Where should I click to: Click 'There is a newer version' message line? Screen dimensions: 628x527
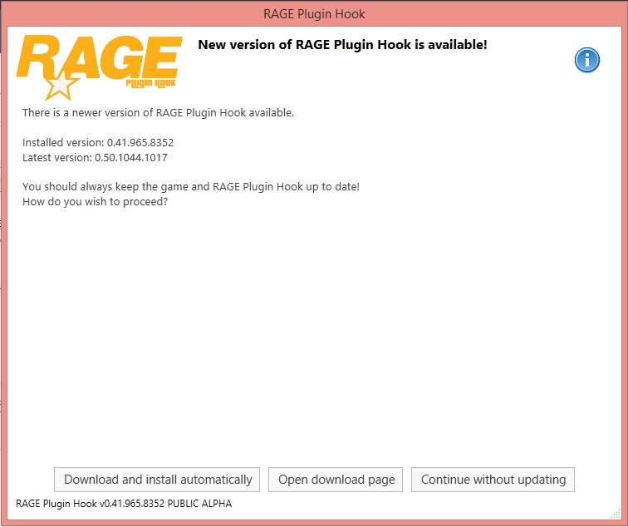tap(158, 113)
